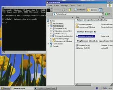Select Documents de Utilisateur in tree
The height and width of the screenshot is (90, 113).
pyautogui.click(x=64, y=41)
